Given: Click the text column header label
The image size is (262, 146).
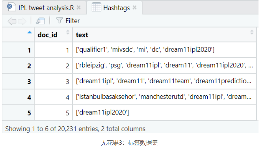Looking at the screenshot, I should (82, 35).
